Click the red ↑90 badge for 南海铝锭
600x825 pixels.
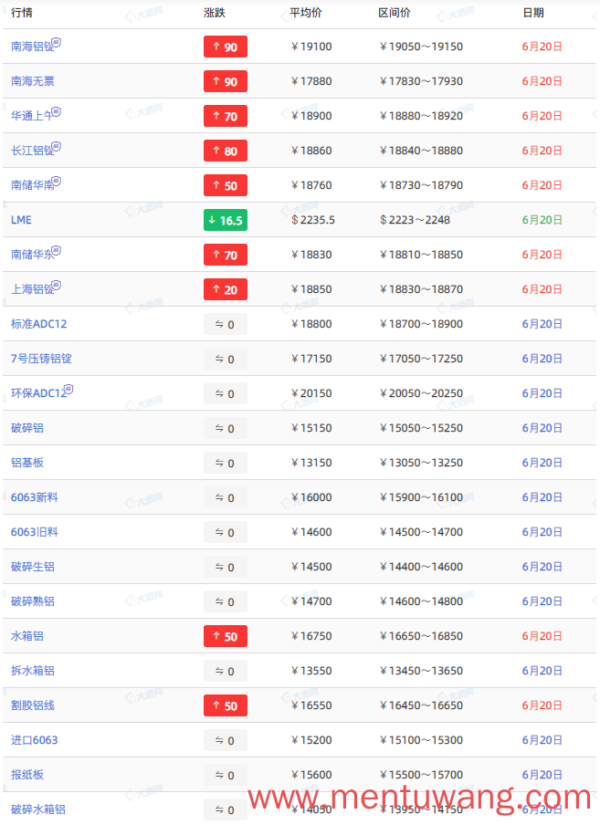(x=226, y=47)
